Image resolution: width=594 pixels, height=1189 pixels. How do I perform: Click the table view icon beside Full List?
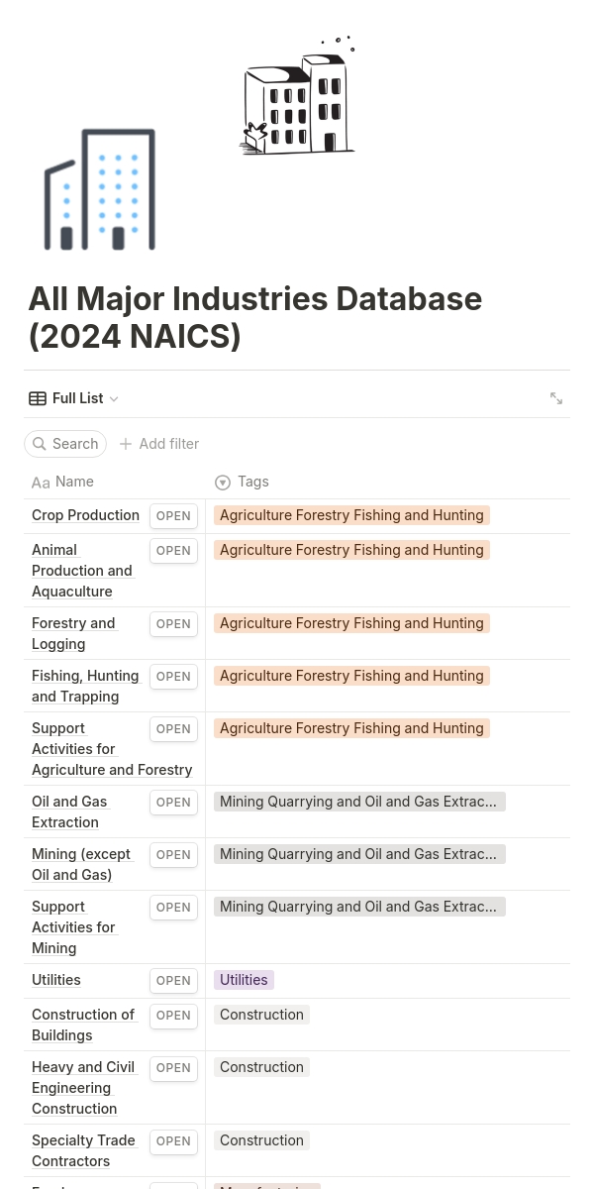[x=38, y=398]
